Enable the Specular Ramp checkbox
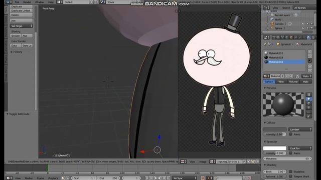This screenshot has height=180, width=321. click(290, 153)
